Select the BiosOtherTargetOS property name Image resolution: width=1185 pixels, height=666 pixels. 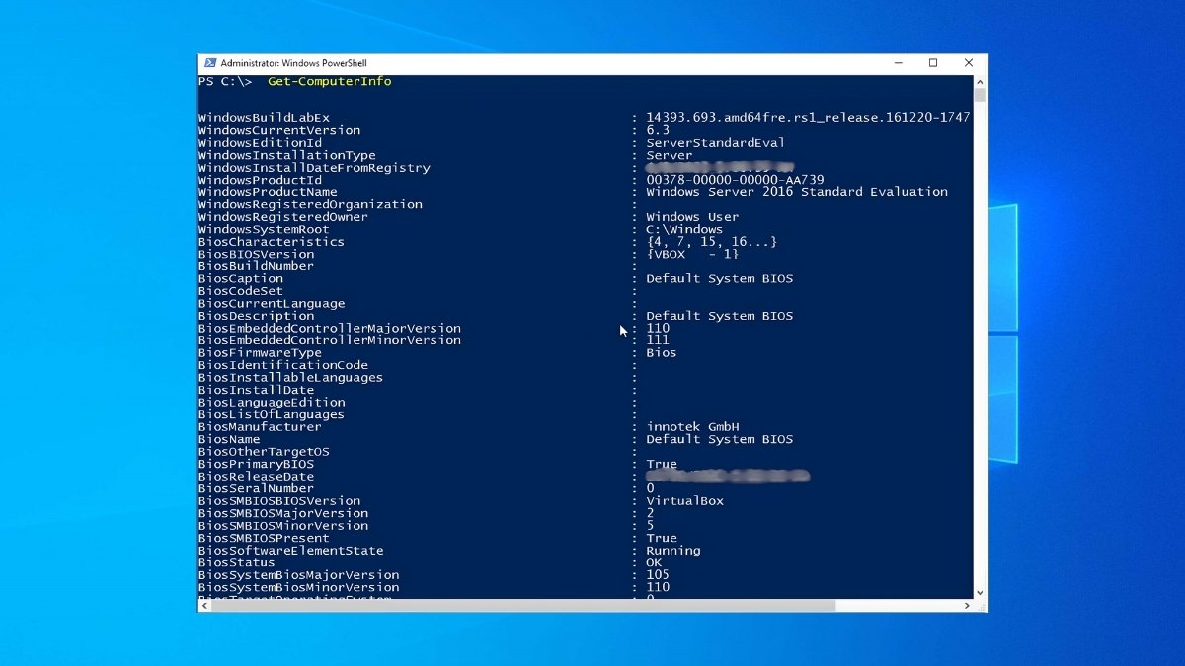point(264,452)
